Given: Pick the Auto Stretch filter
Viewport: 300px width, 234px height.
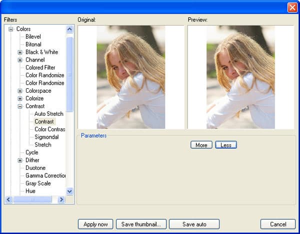Looking at the screenshot, I should coord(49,114).
